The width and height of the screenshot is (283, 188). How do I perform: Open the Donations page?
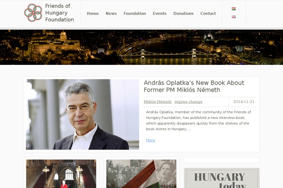(183, 14)
